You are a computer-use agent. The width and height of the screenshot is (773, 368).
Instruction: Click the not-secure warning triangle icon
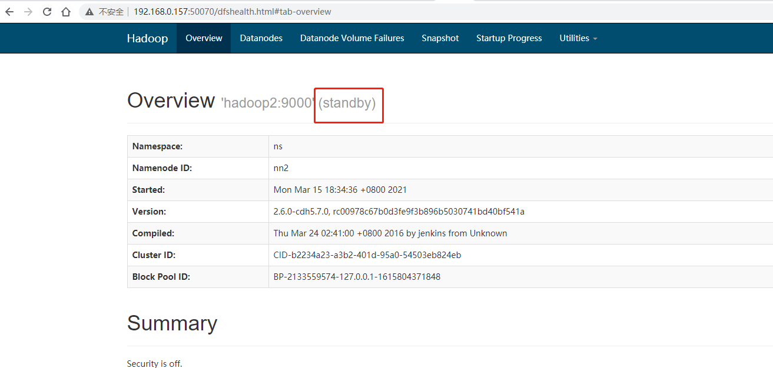[89, 12]
